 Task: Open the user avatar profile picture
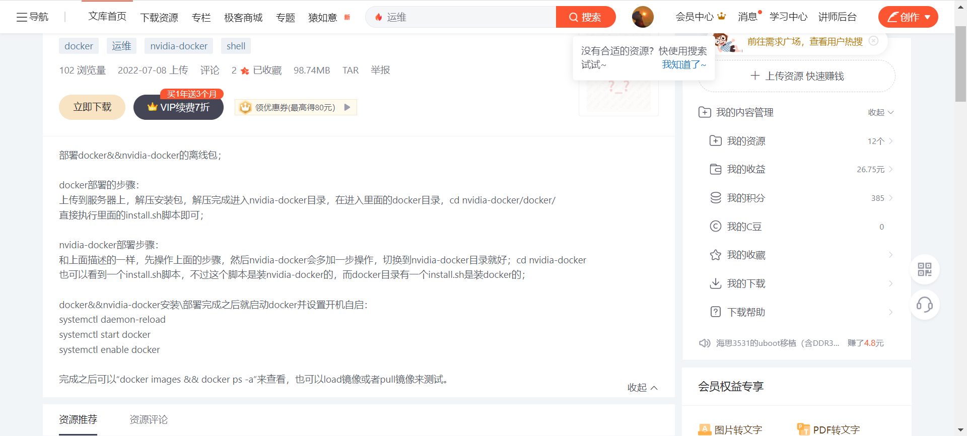[x=643, y=17]
